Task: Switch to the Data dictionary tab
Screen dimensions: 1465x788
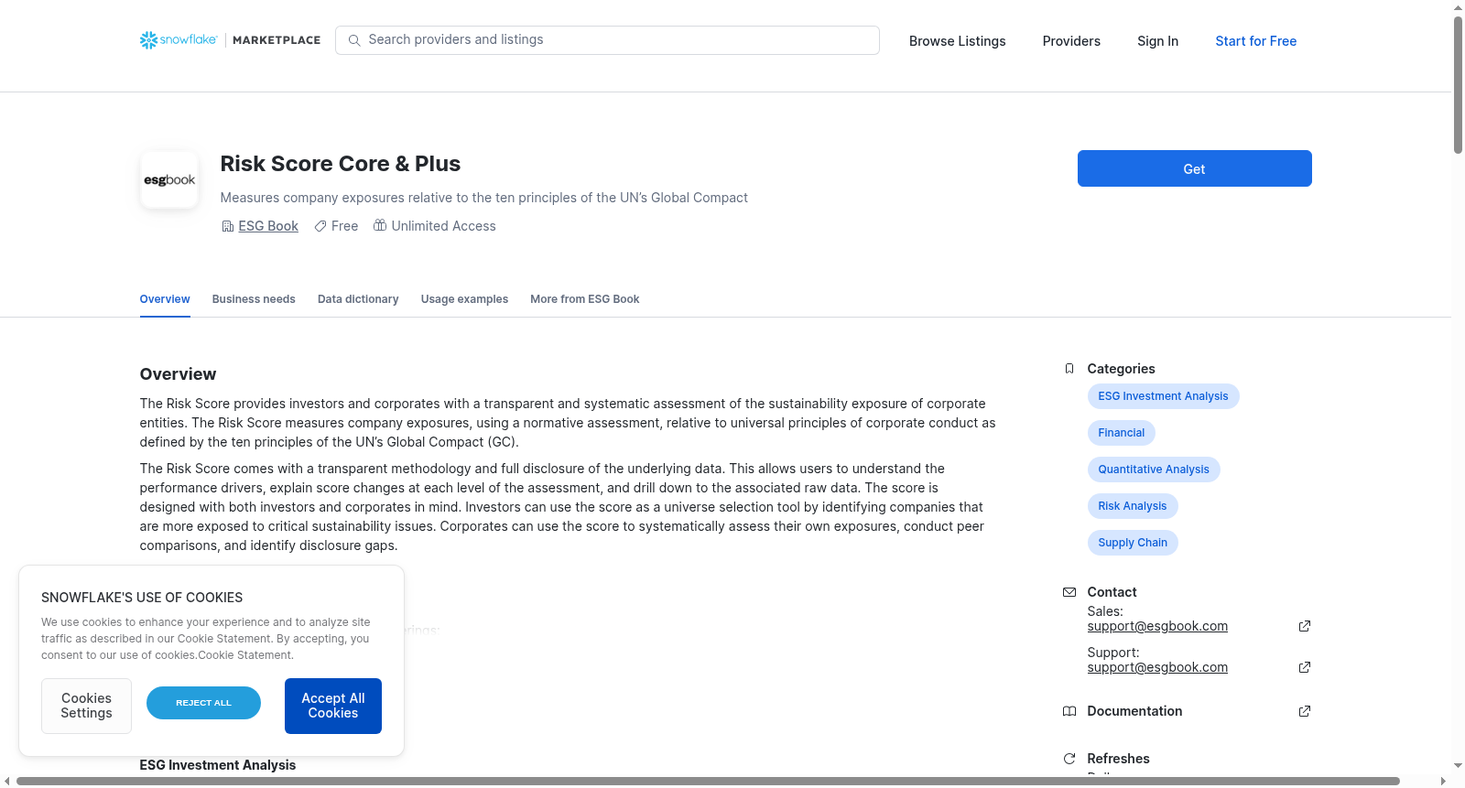Action: pyautogui.click(x=358, y=299)
